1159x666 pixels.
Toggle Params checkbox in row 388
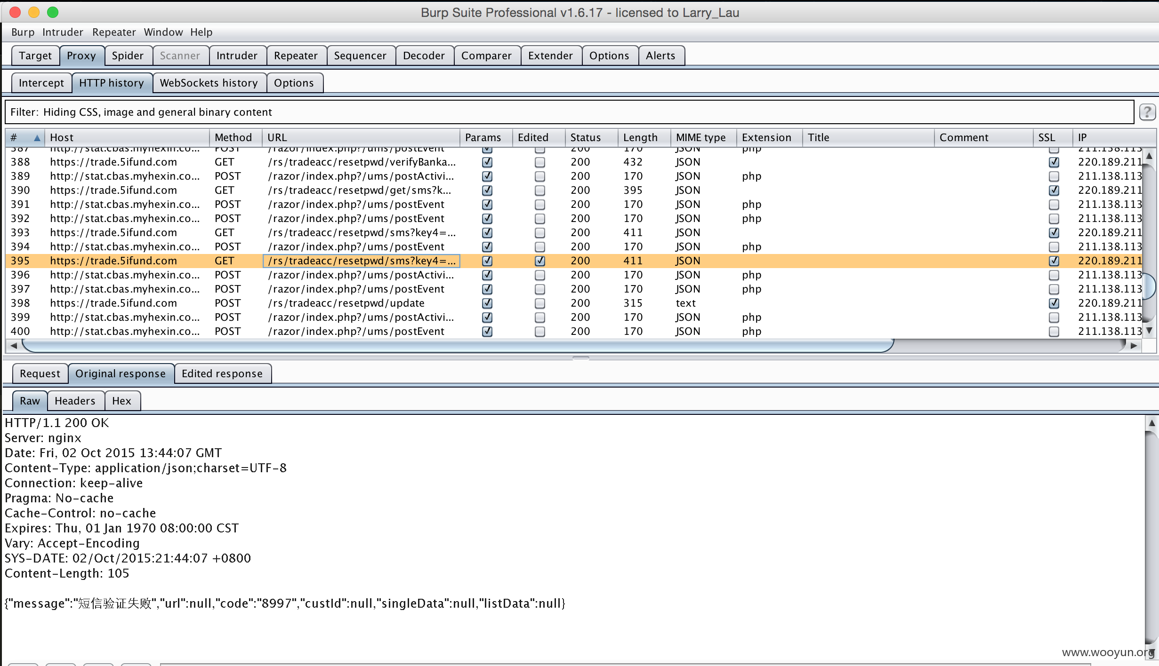[487, 162]
